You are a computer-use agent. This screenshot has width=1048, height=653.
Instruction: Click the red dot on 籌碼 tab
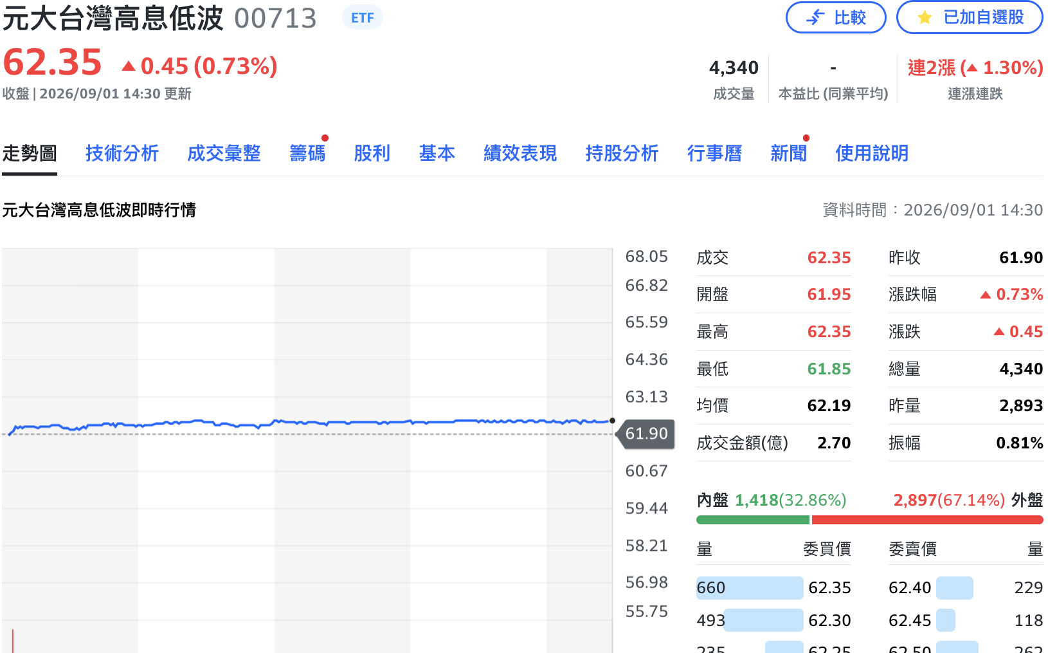click(x=325, y=138)
